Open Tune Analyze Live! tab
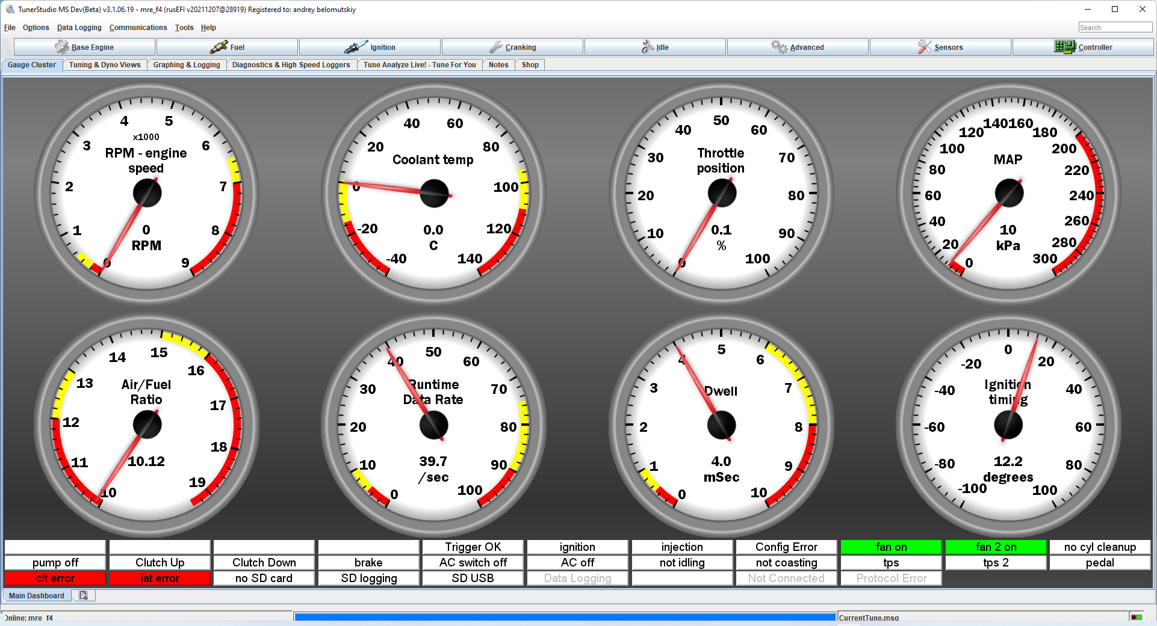The height and width of the screenshot is (626, 1157). (x=420, y=65)
